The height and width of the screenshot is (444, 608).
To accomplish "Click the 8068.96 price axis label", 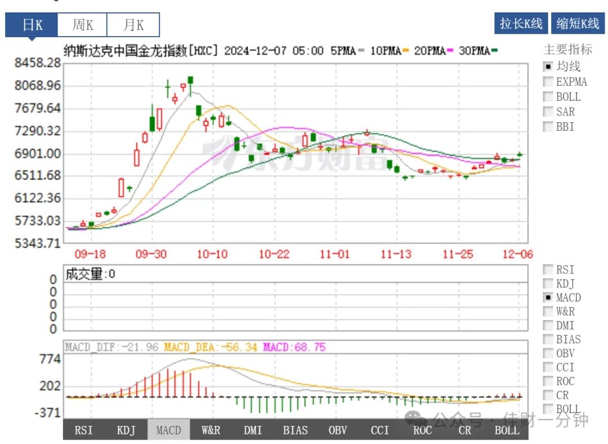I will 38,85.
